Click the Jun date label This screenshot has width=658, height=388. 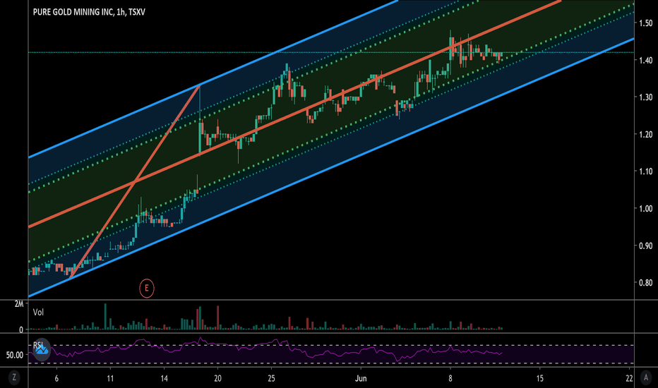coord(361,378)
